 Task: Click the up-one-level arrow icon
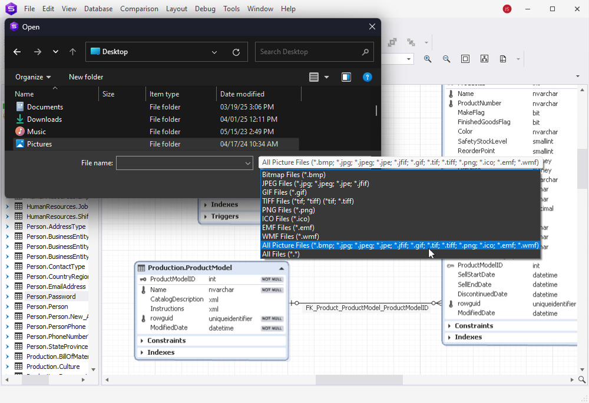point(72,52)
